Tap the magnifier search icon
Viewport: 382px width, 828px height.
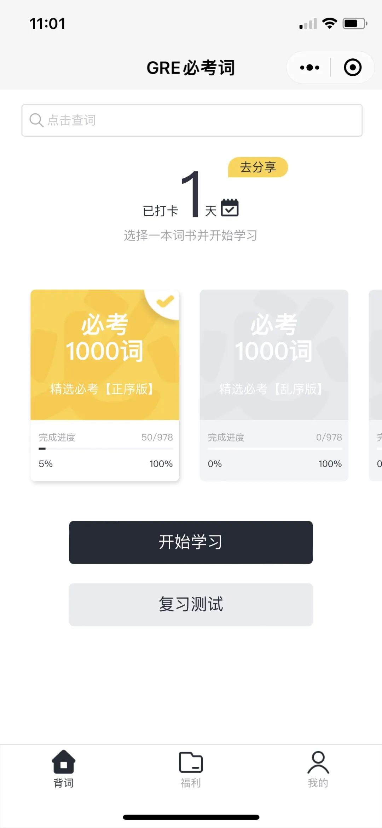[36, 120]
